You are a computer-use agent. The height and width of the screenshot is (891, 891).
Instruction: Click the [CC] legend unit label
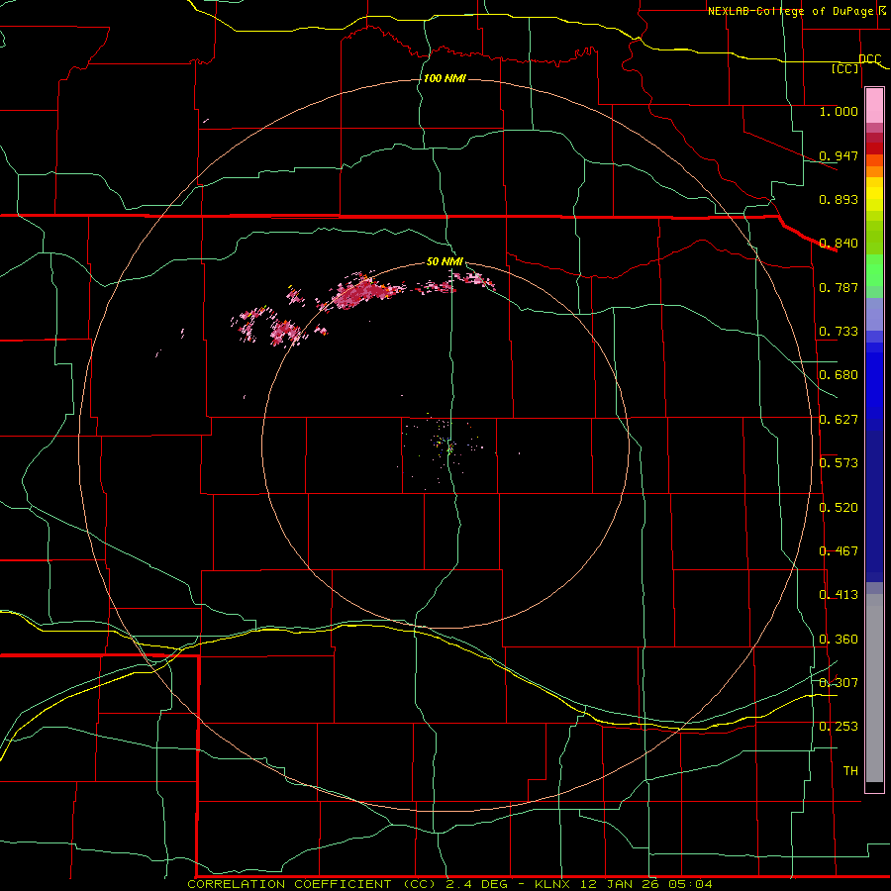845,68
